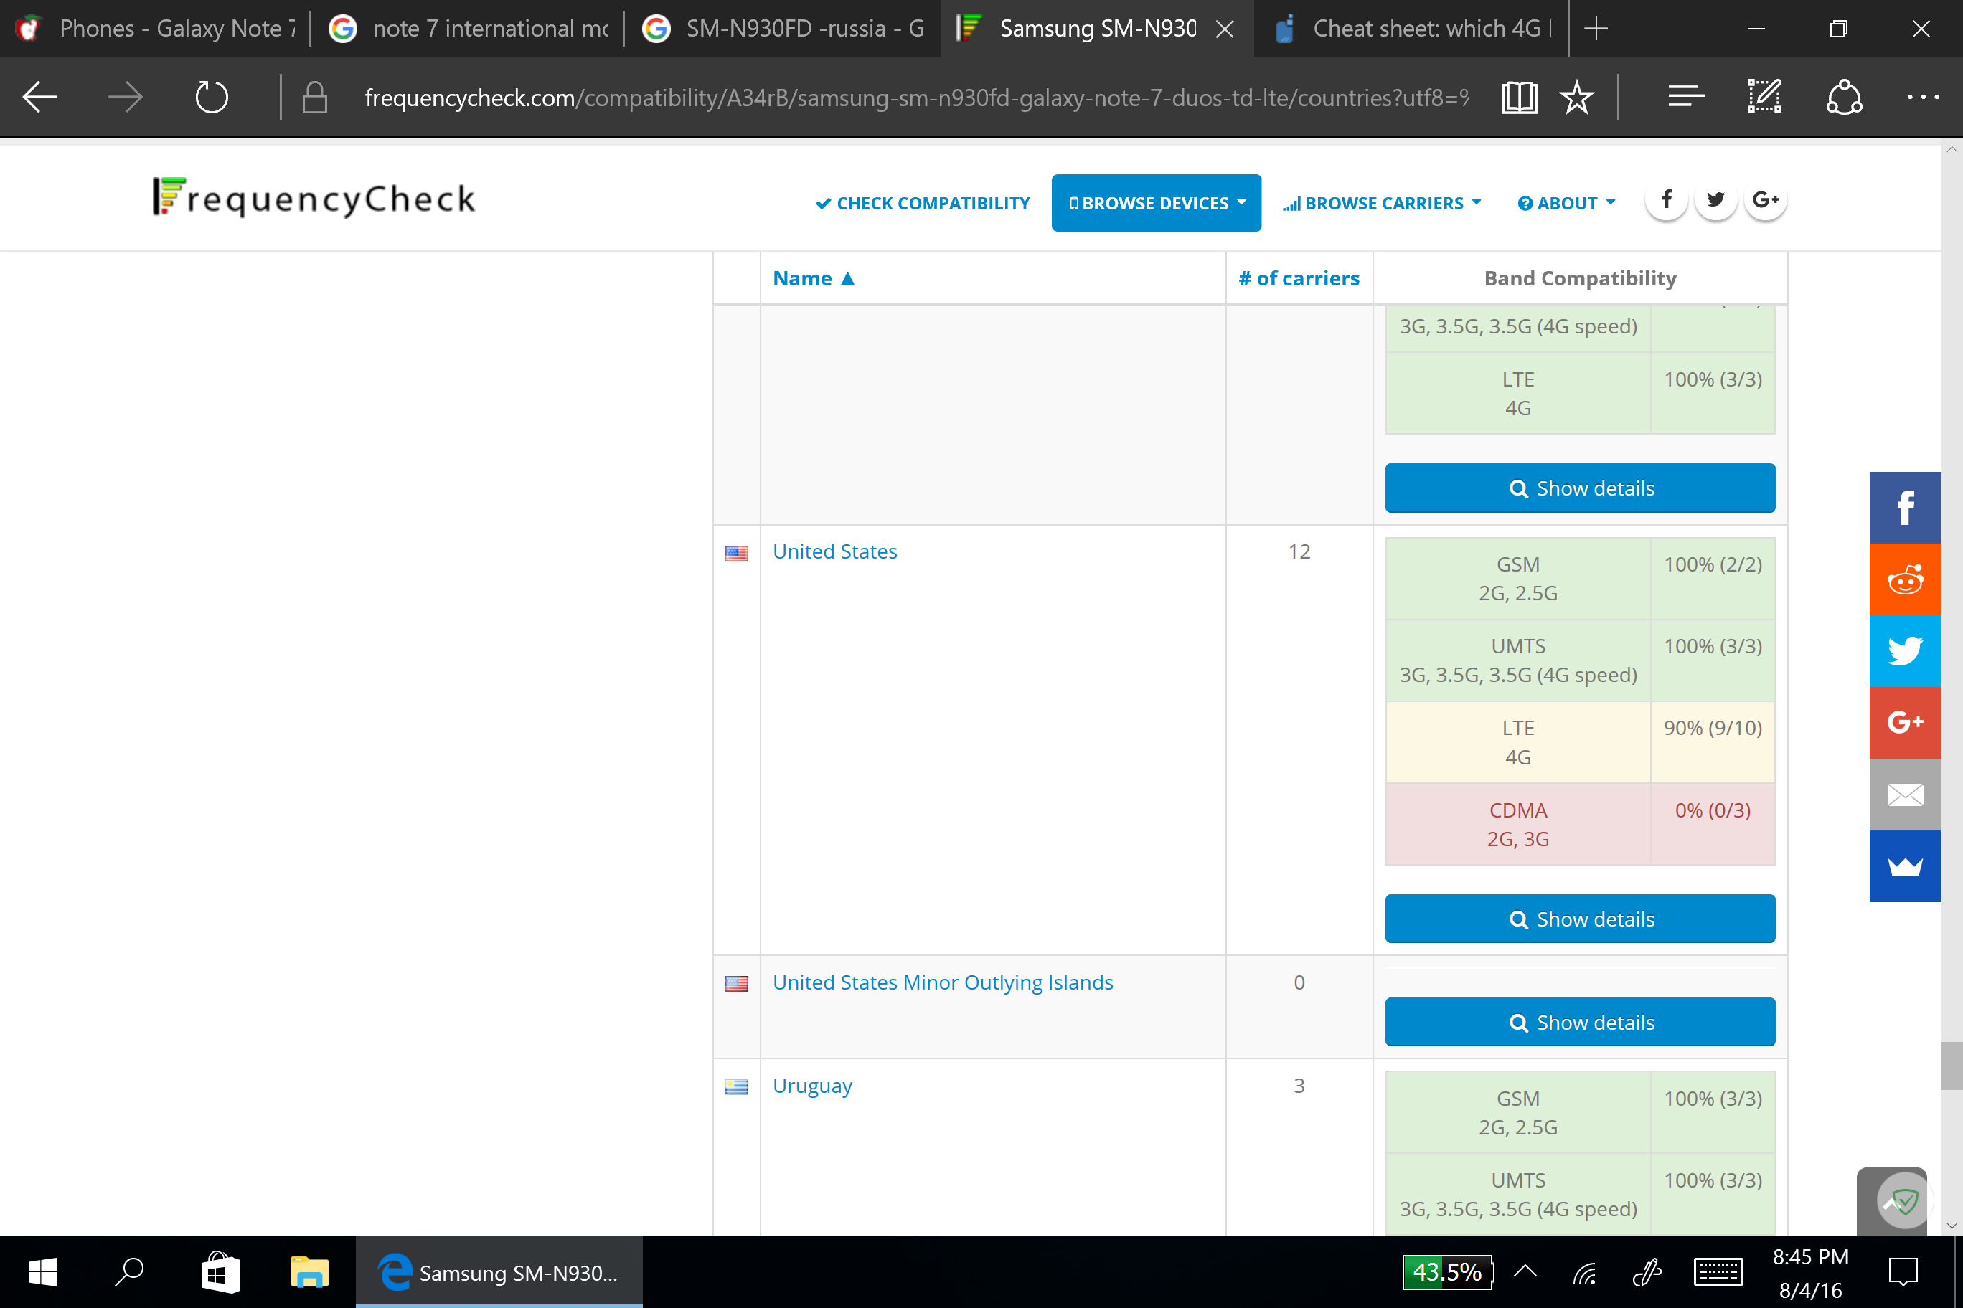Add page to favorites star icon
The height and width of the screenshot is (1308, 1963).
[1576, 98]
